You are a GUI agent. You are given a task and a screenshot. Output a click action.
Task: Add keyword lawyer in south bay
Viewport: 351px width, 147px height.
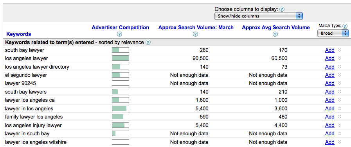pos(330,133)
